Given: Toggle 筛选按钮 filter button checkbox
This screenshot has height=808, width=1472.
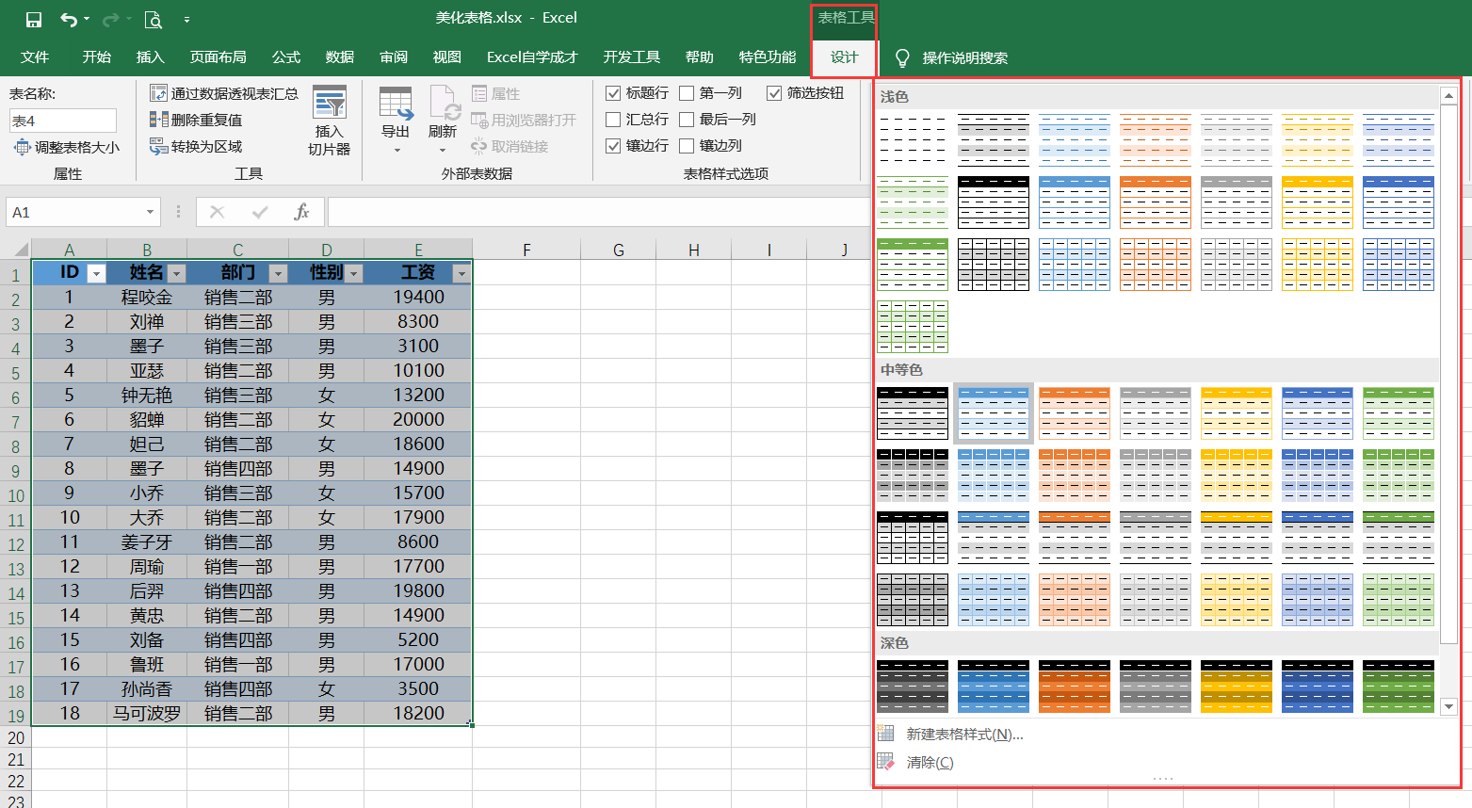Looking at the screenshot, I should click(774, 93).
